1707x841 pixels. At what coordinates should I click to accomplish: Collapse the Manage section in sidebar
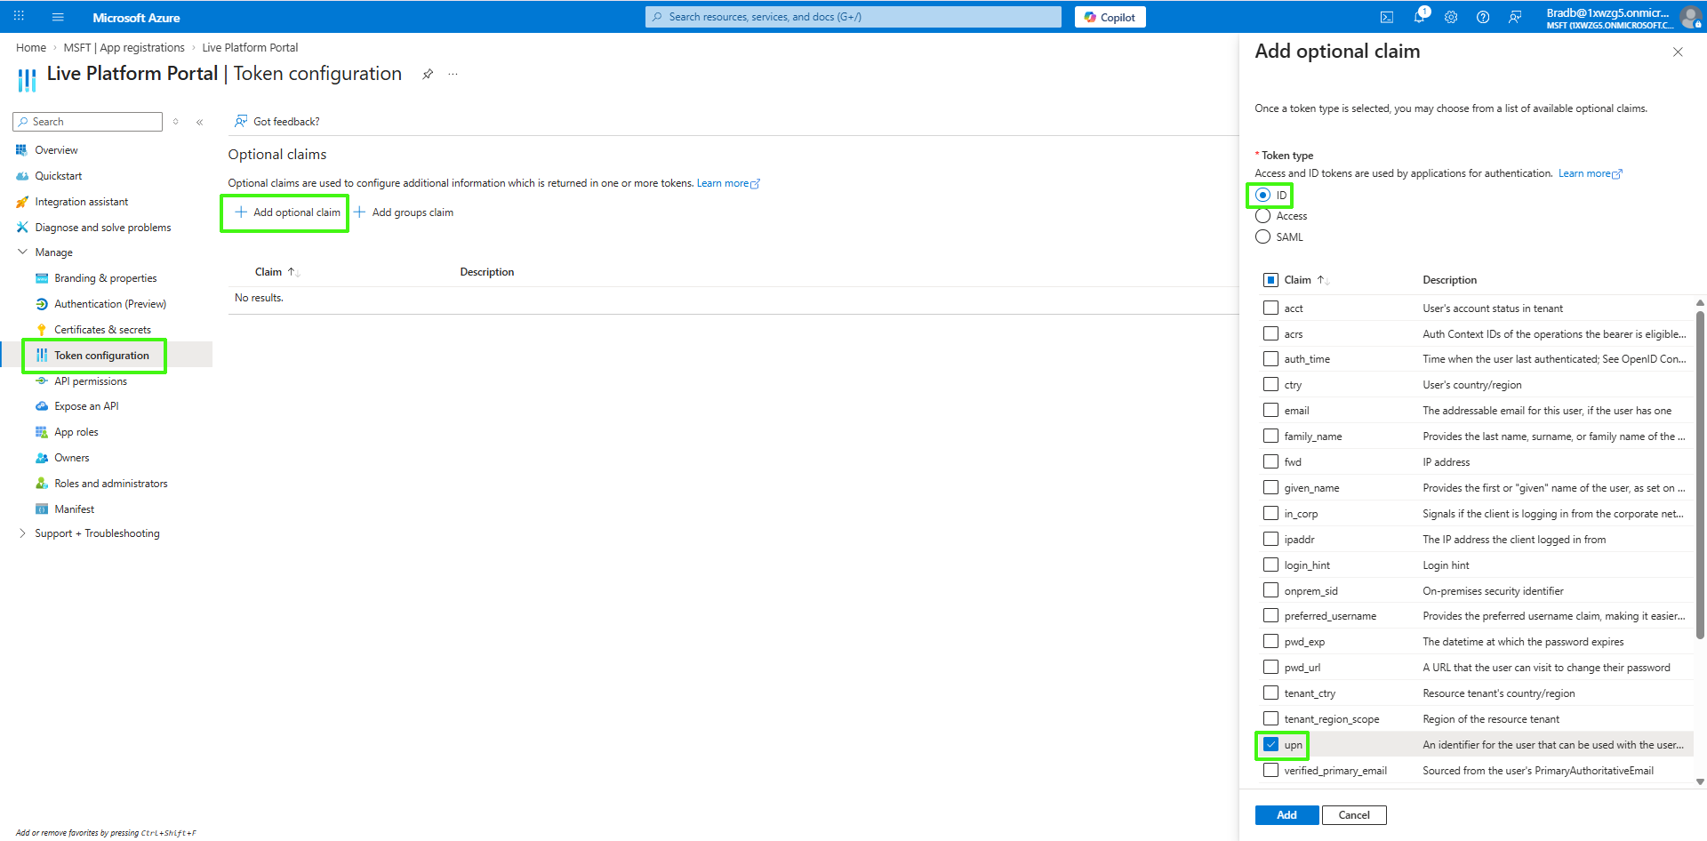[22, 252]
